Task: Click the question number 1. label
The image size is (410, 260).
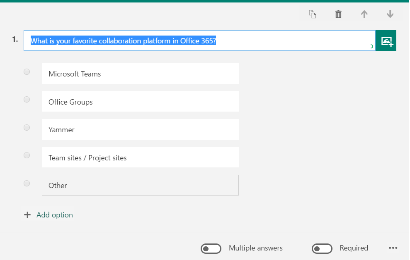Action: pyautogui.click(x=15, y=39)
